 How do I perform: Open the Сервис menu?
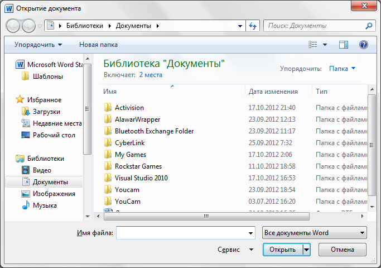(235, 250)
